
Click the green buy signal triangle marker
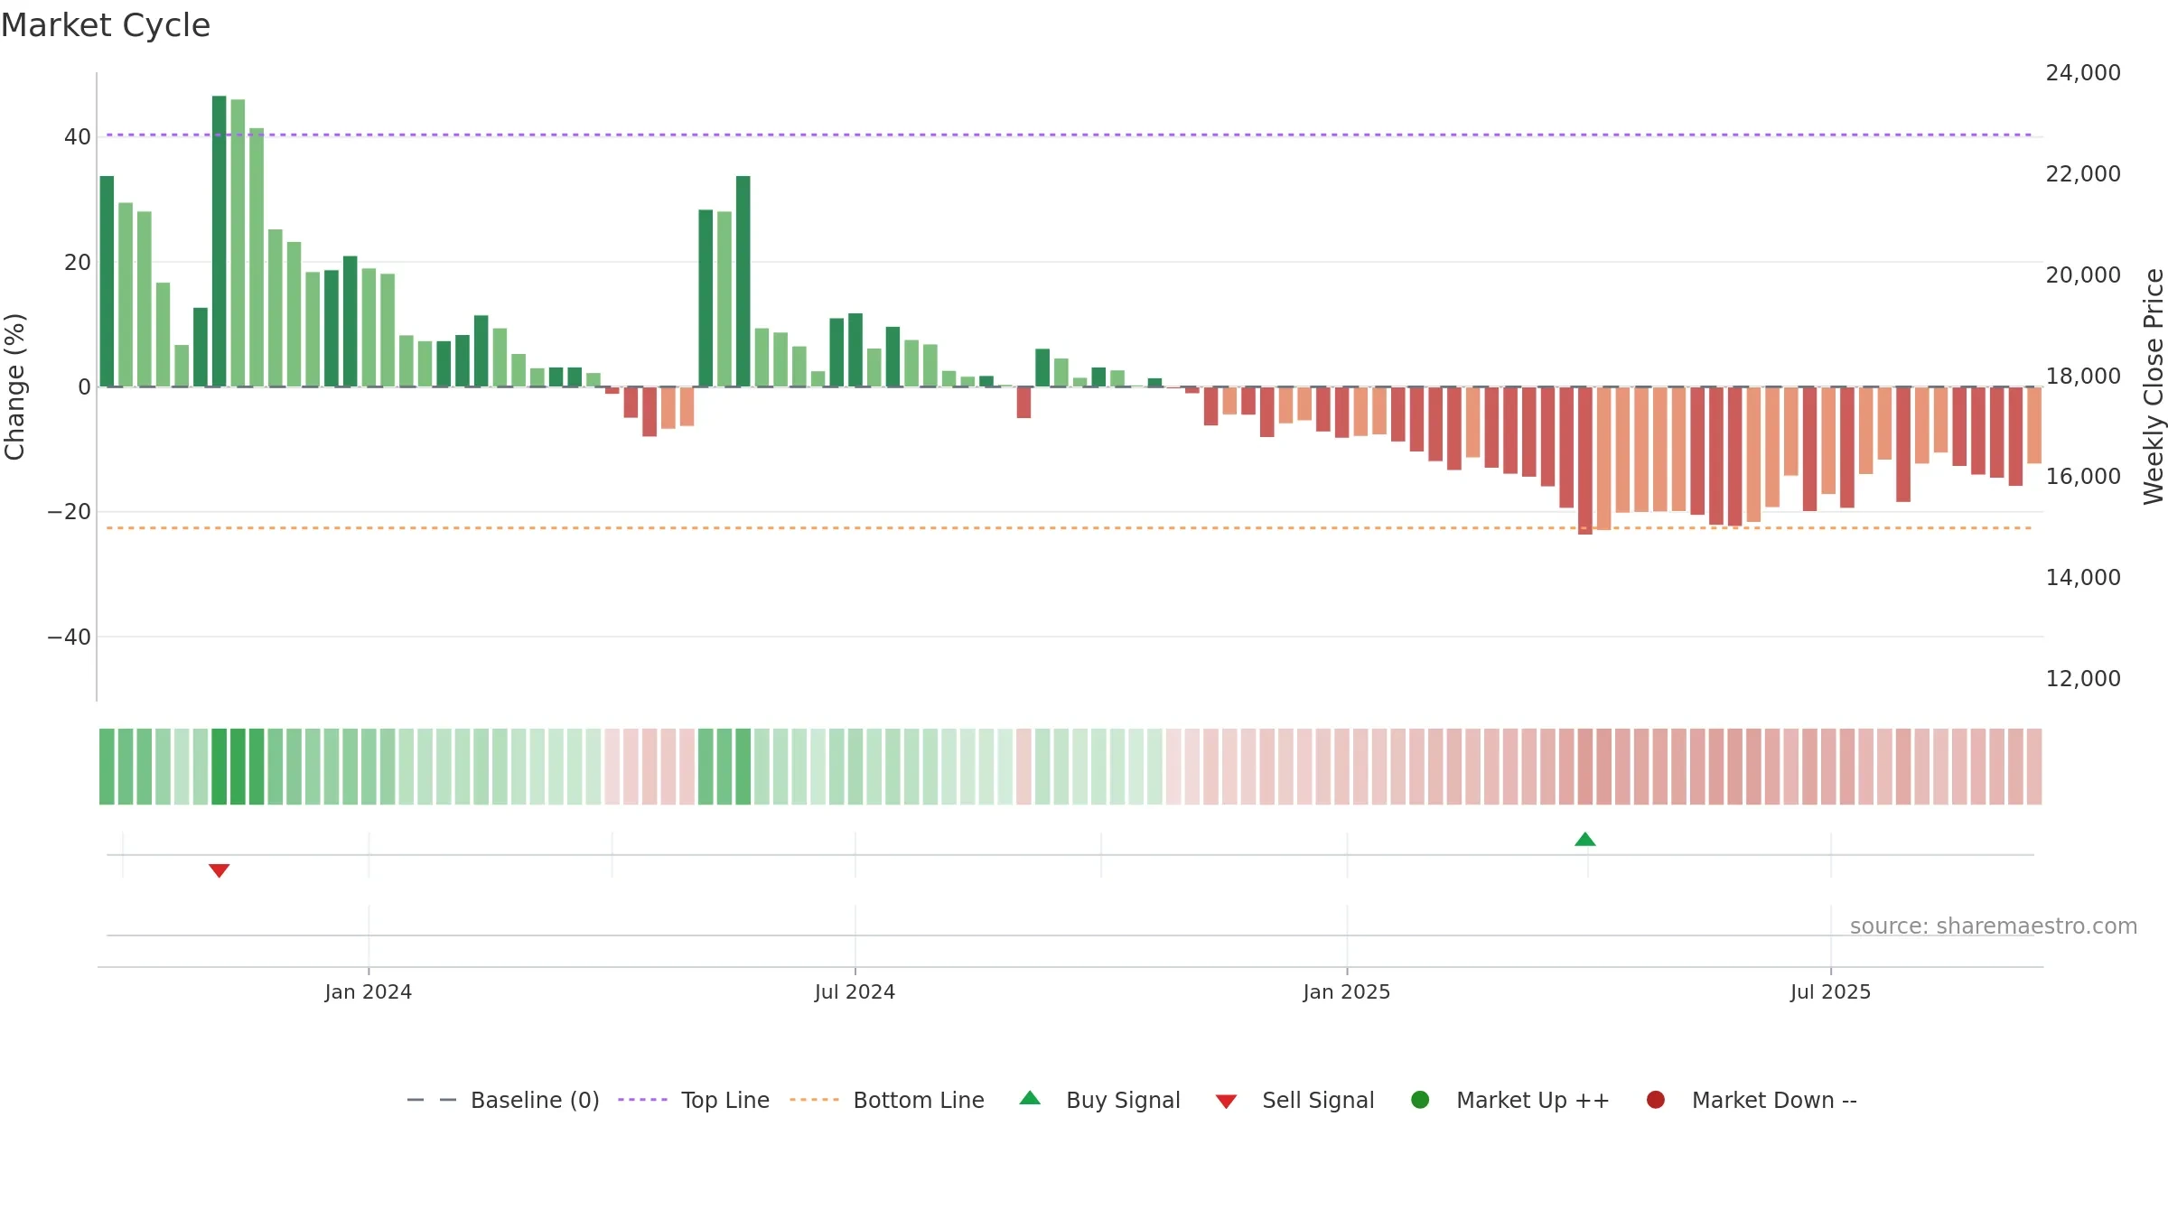[1585, 840]
